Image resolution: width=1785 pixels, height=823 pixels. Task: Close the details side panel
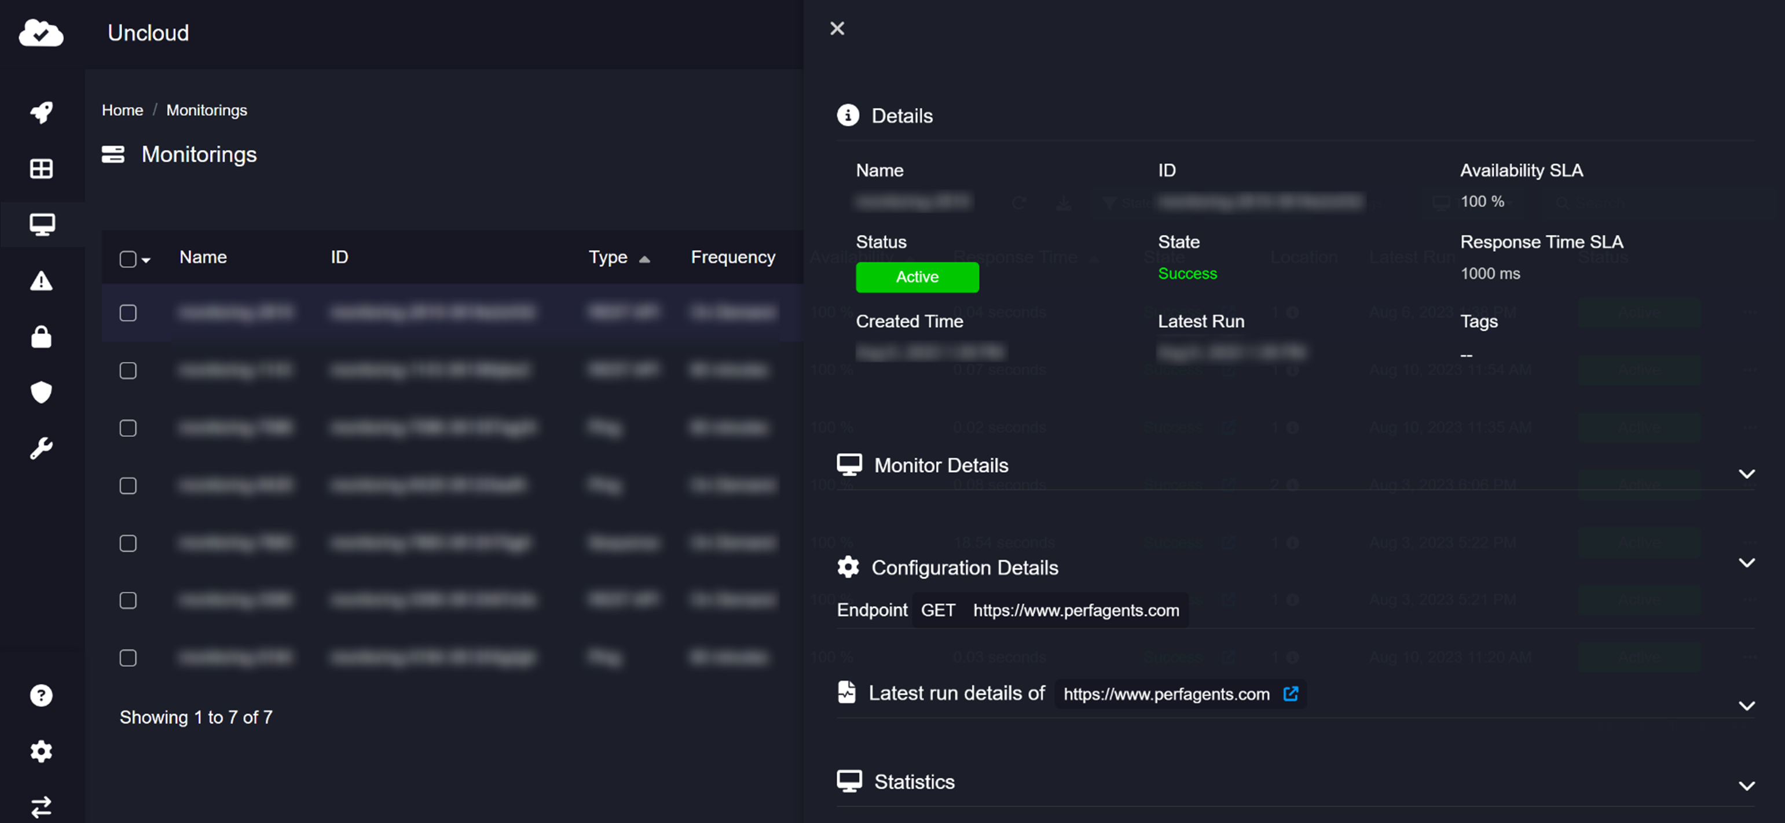pyautogui.click(x=837, y=28)
